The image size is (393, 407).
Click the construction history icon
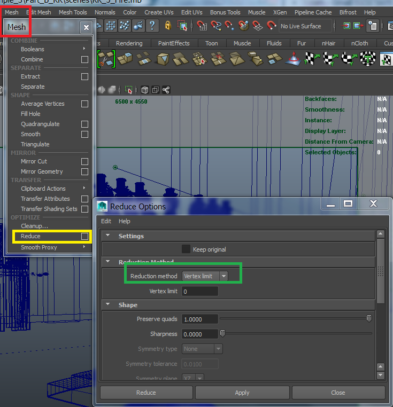[372, 26]
